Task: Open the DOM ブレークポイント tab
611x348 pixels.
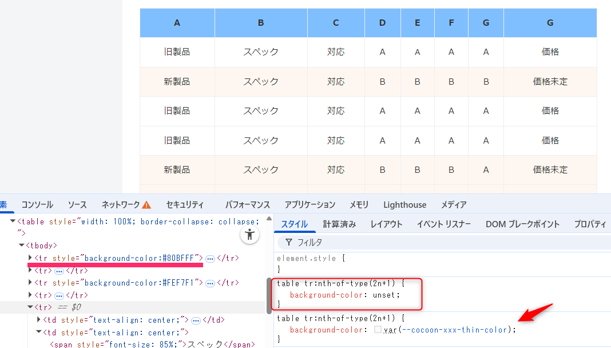Action: tap(522, 224)
